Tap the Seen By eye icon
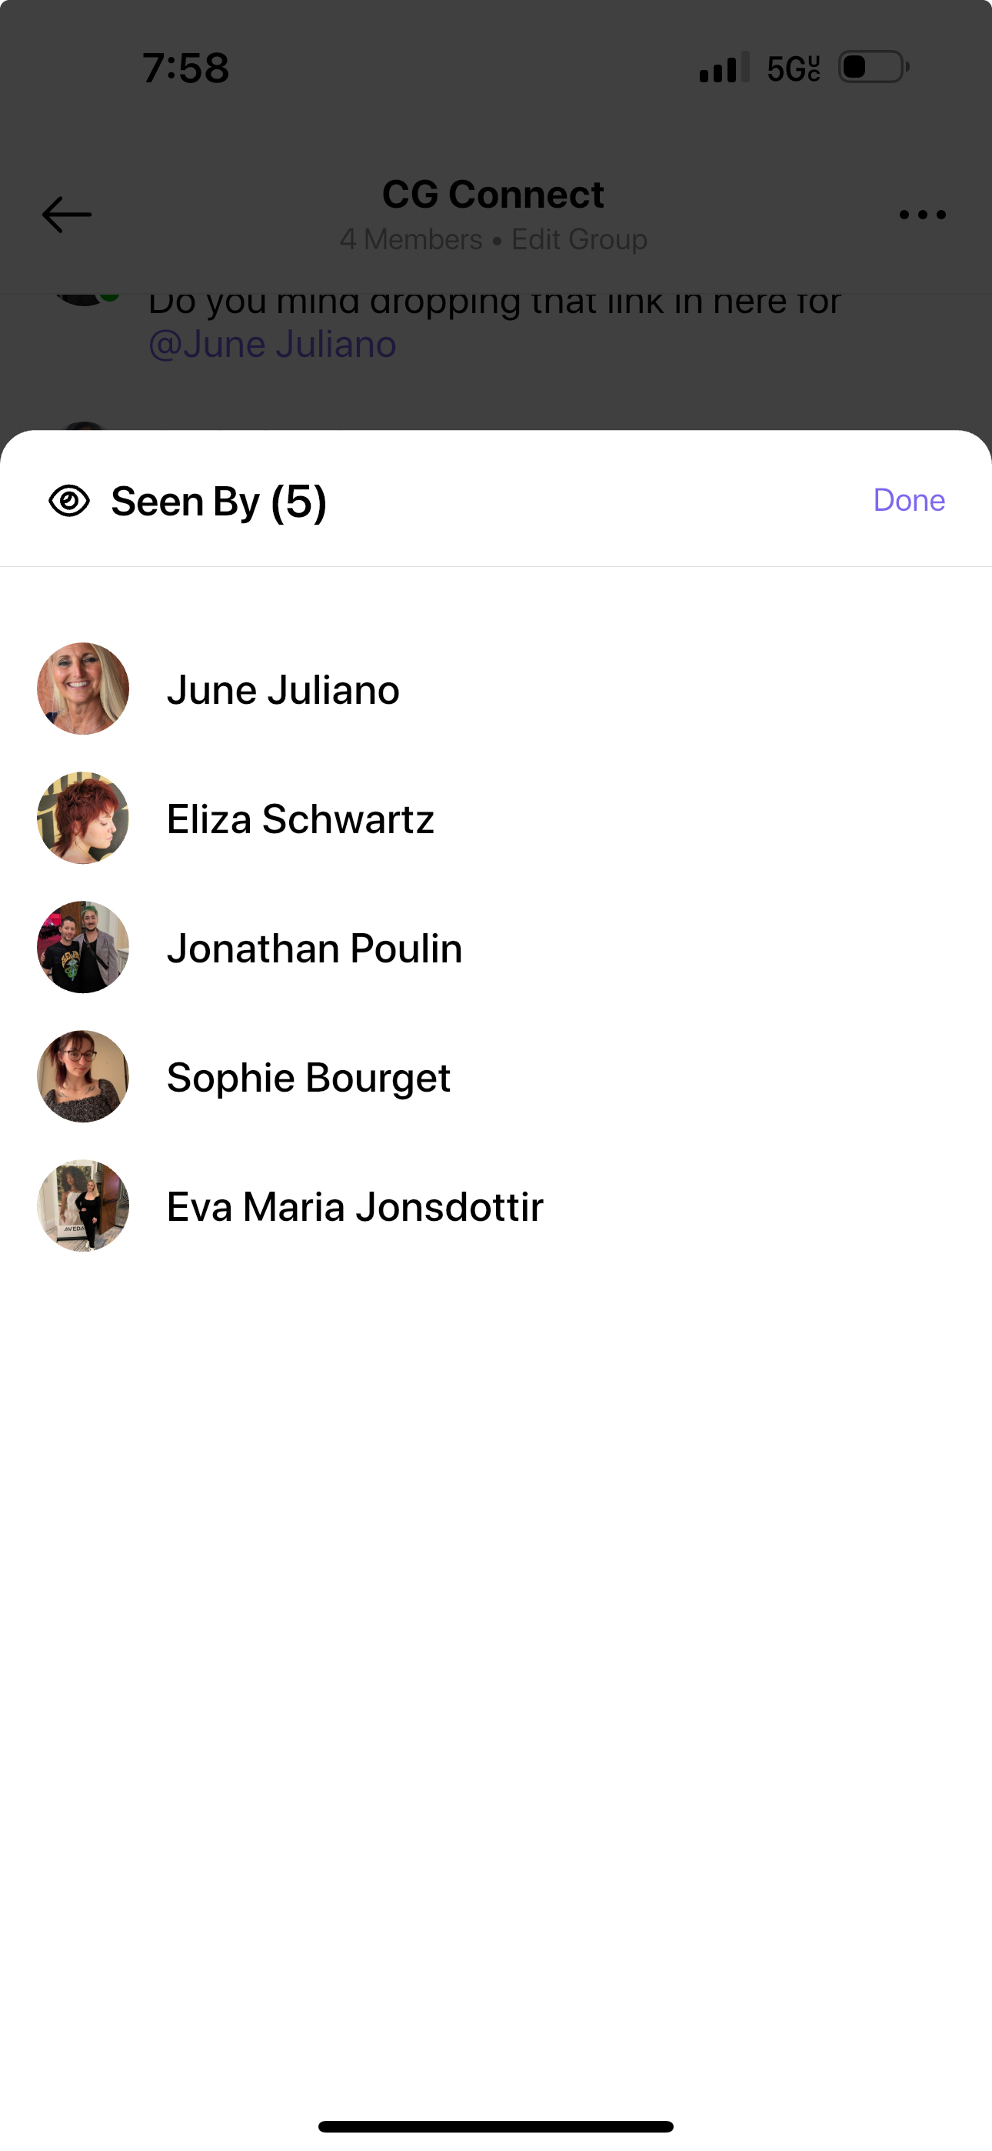The image size is (992, 2151). [x=69, y=501]
